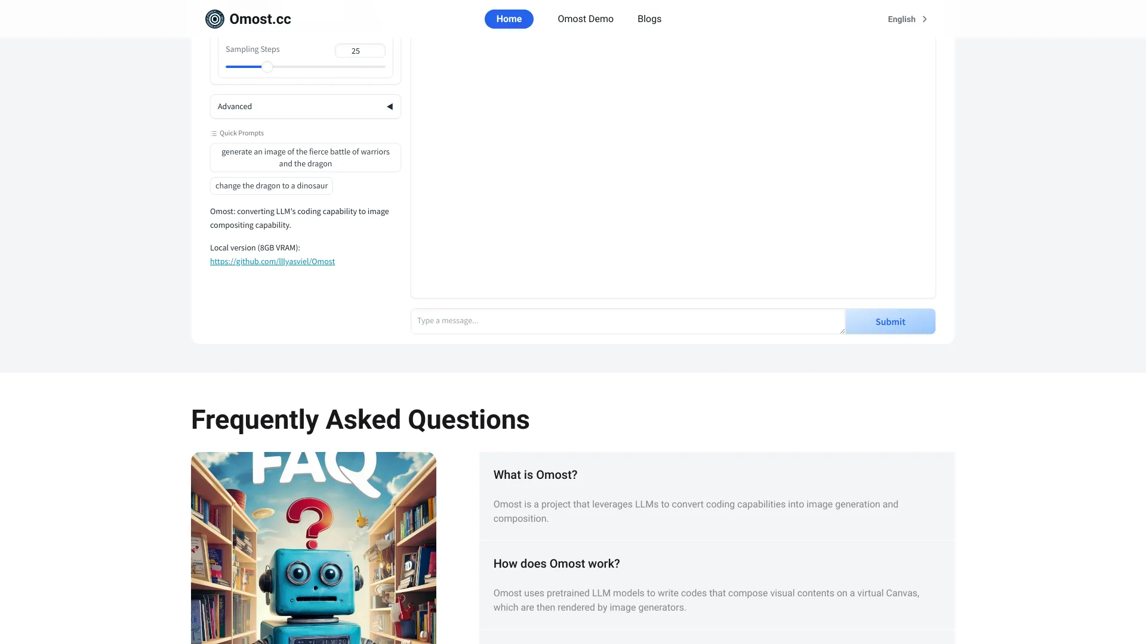Click the message input field
Screen dimensions: 1146x644
coord(627,321)
